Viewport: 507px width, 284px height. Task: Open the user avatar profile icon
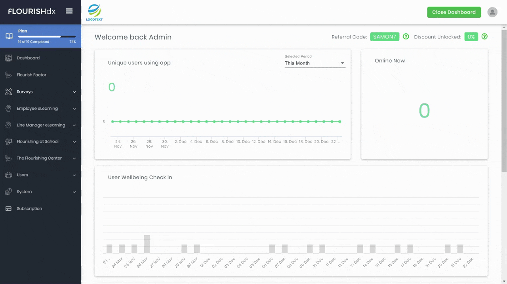pyautogui.click(x=492, y=12)
